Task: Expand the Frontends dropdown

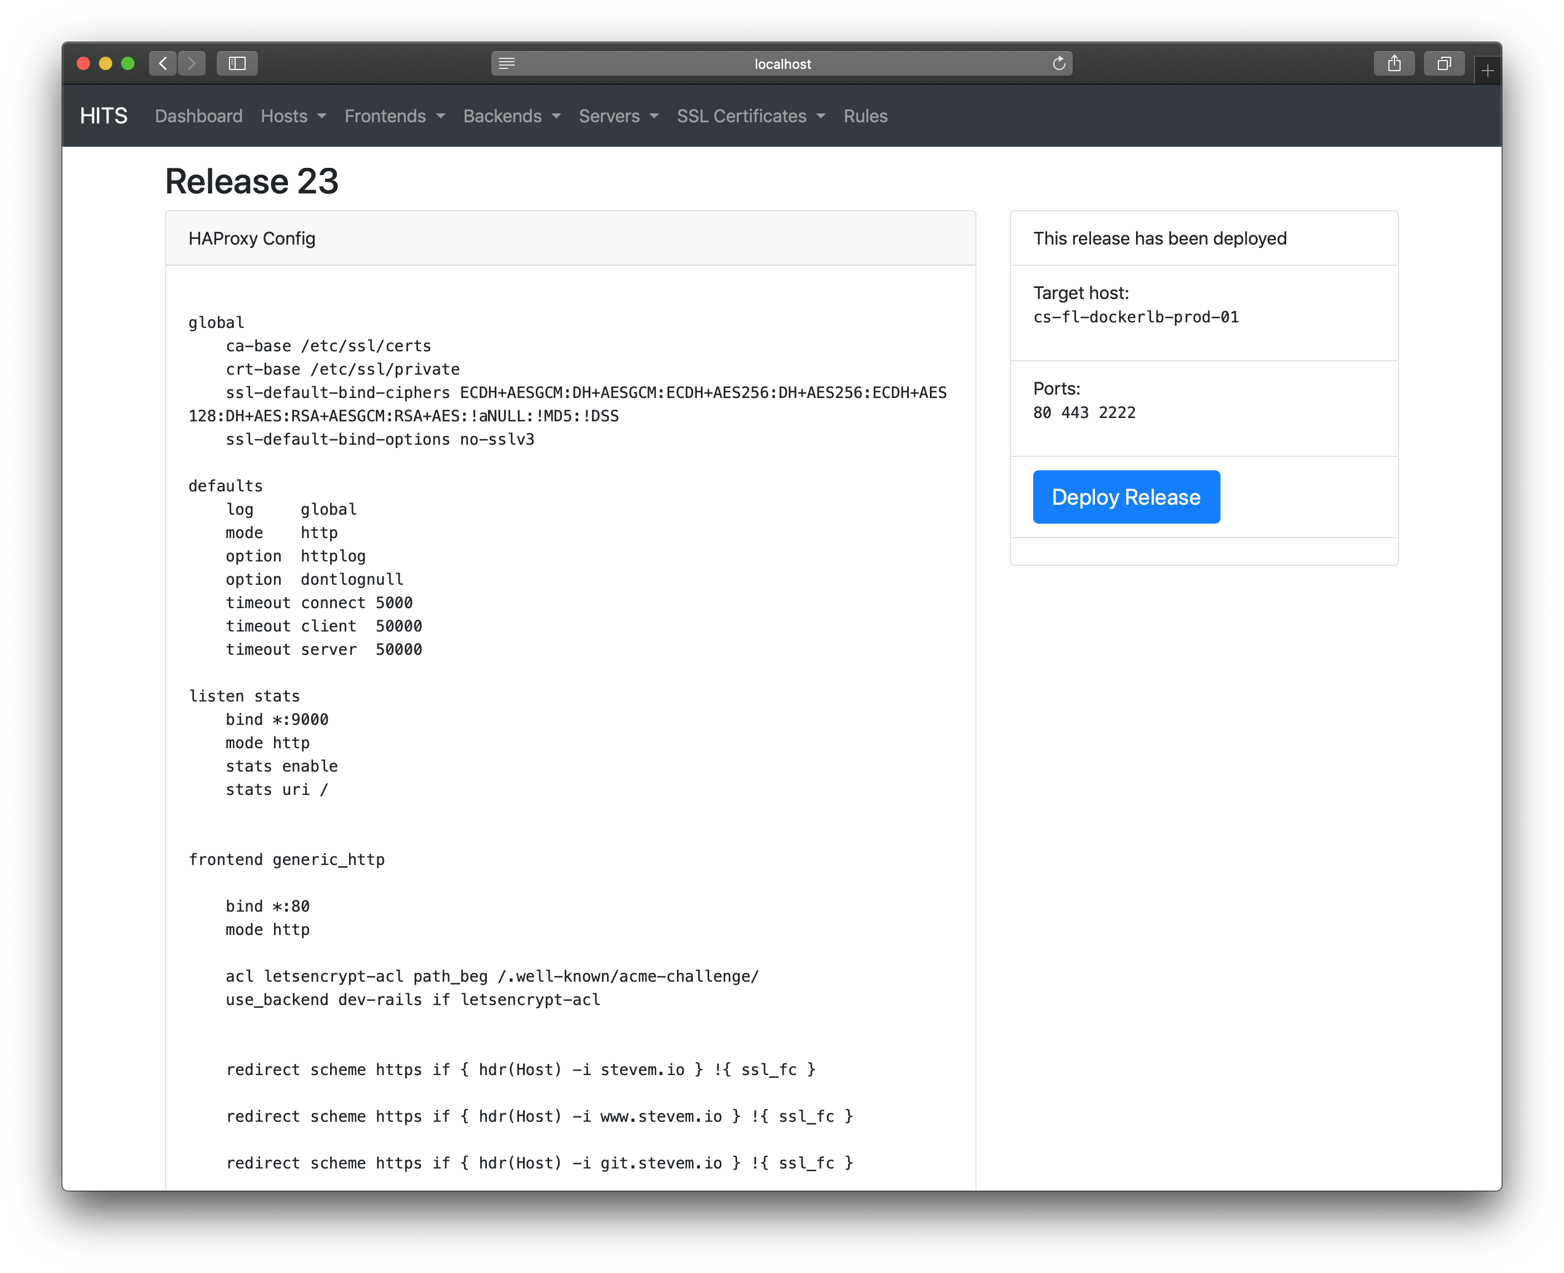Action: click(395, 117)
